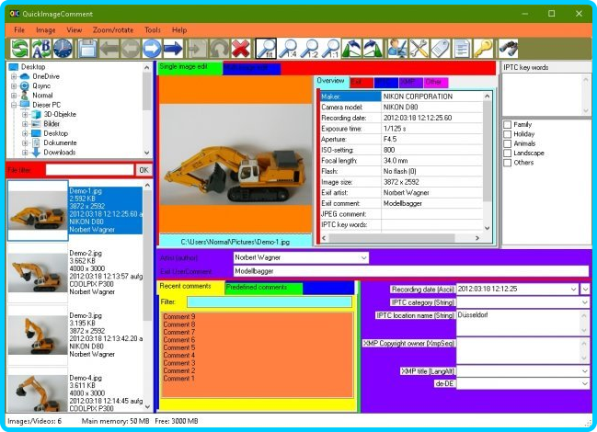597x432 pixels.
Task: Open the XMP title (LangAlt) dropdown
Action: [585, 370]
